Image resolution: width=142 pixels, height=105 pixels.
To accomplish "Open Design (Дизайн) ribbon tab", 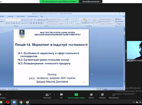I will click(x=2, y=16).
